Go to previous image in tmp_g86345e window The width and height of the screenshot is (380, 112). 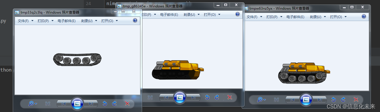(166, 98)
